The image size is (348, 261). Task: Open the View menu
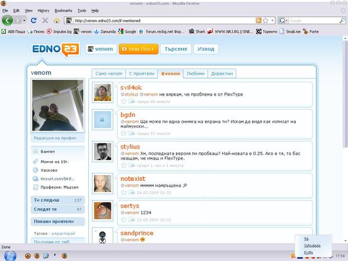pyautogui.click(x=28, y=10)
